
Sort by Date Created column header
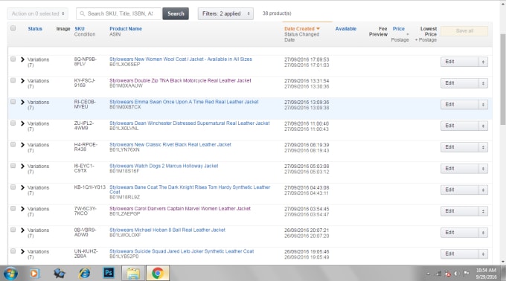coord(299,29)
